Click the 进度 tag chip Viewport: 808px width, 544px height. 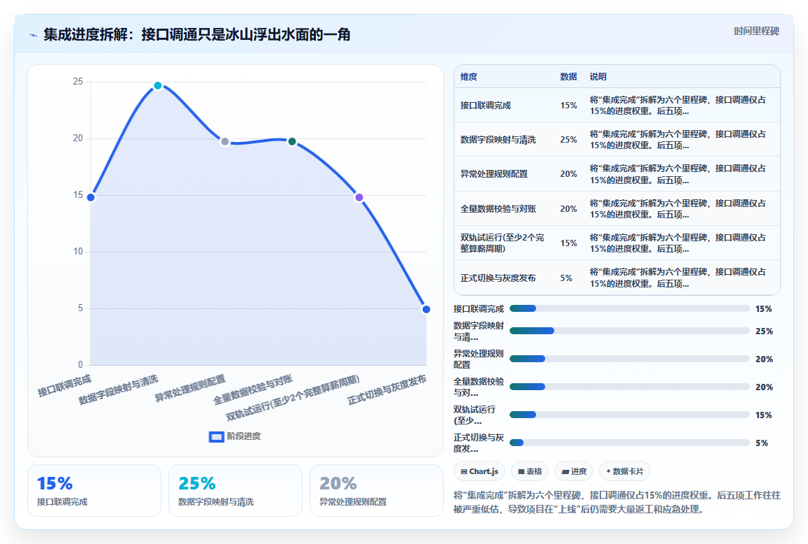(574, 471)
